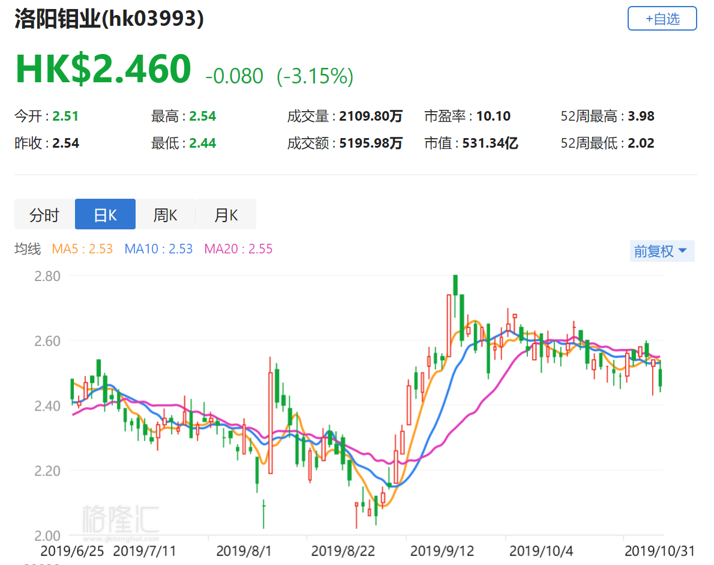This screenshot has width=714, height=565.
Task: Click the 2019/7/11 date axis label
Action: point(145,551)
